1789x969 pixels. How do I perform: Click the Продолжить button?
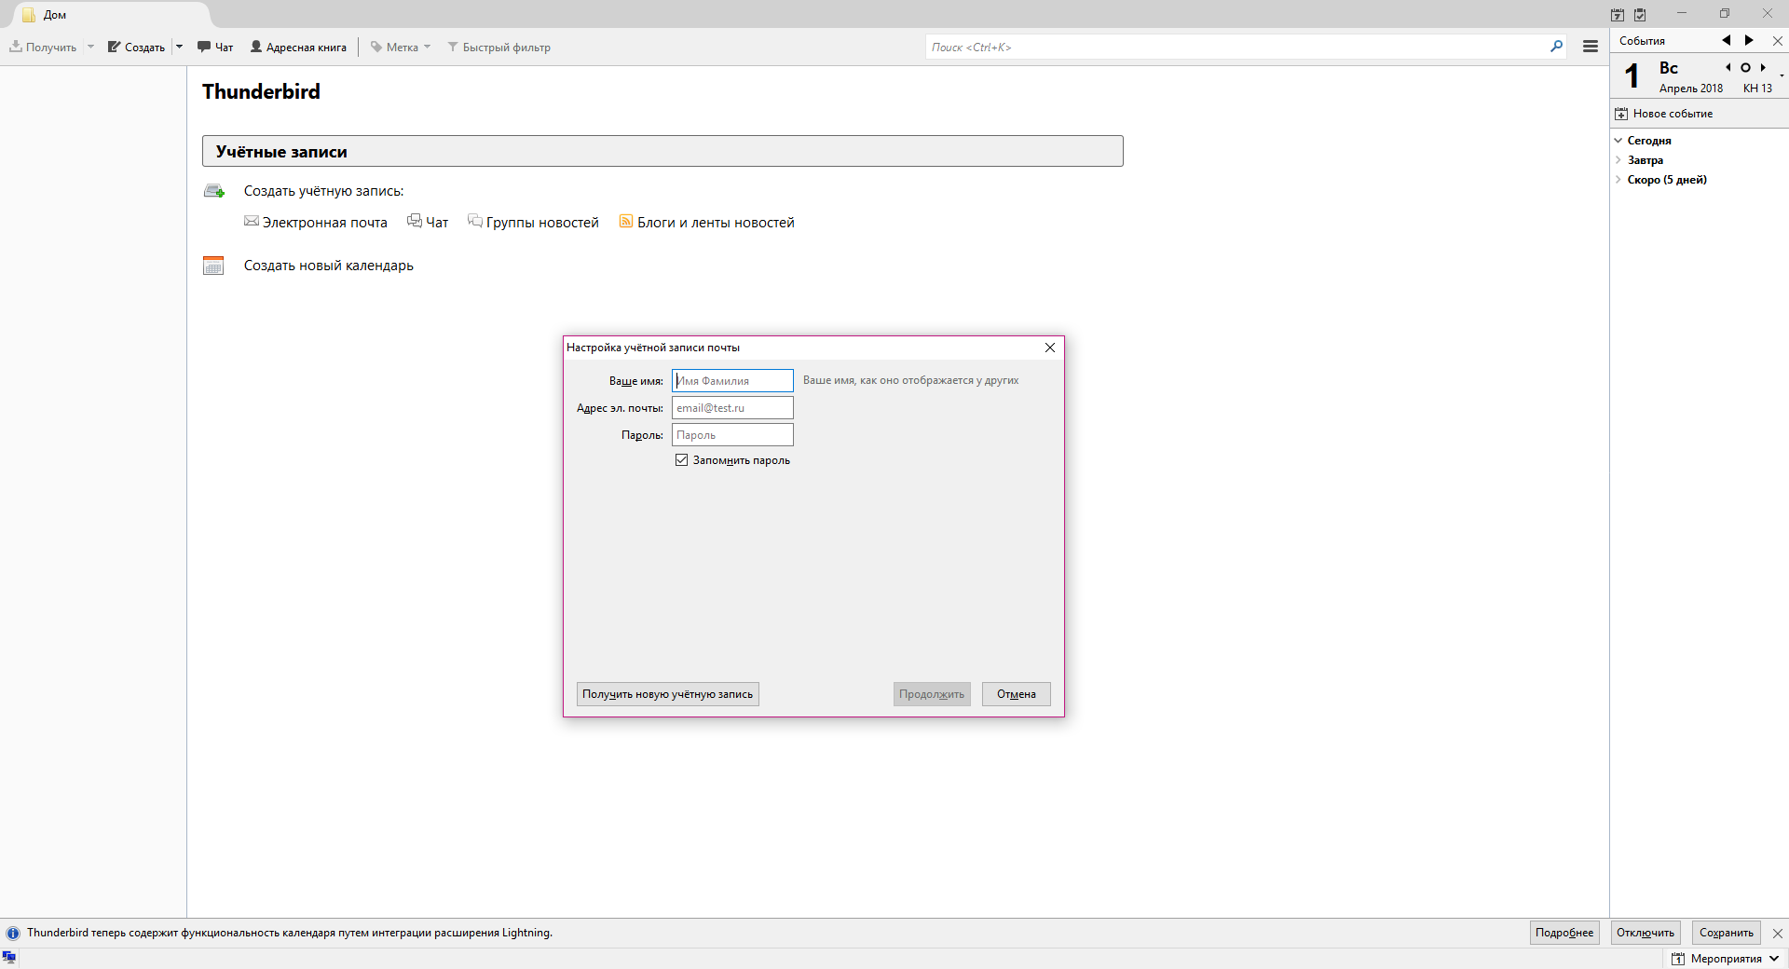click(x=932, y=694)
